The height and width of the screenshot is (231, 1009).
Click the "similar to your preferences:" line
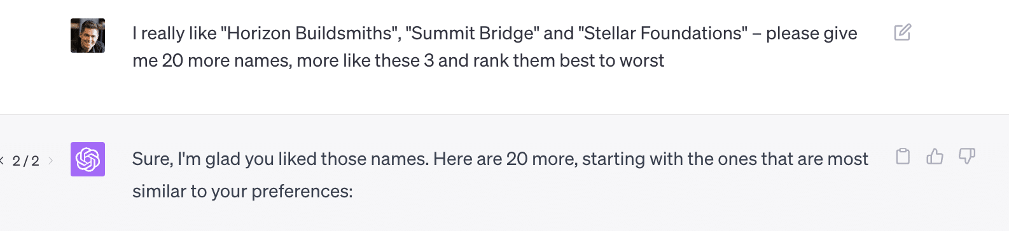[242, 191]
